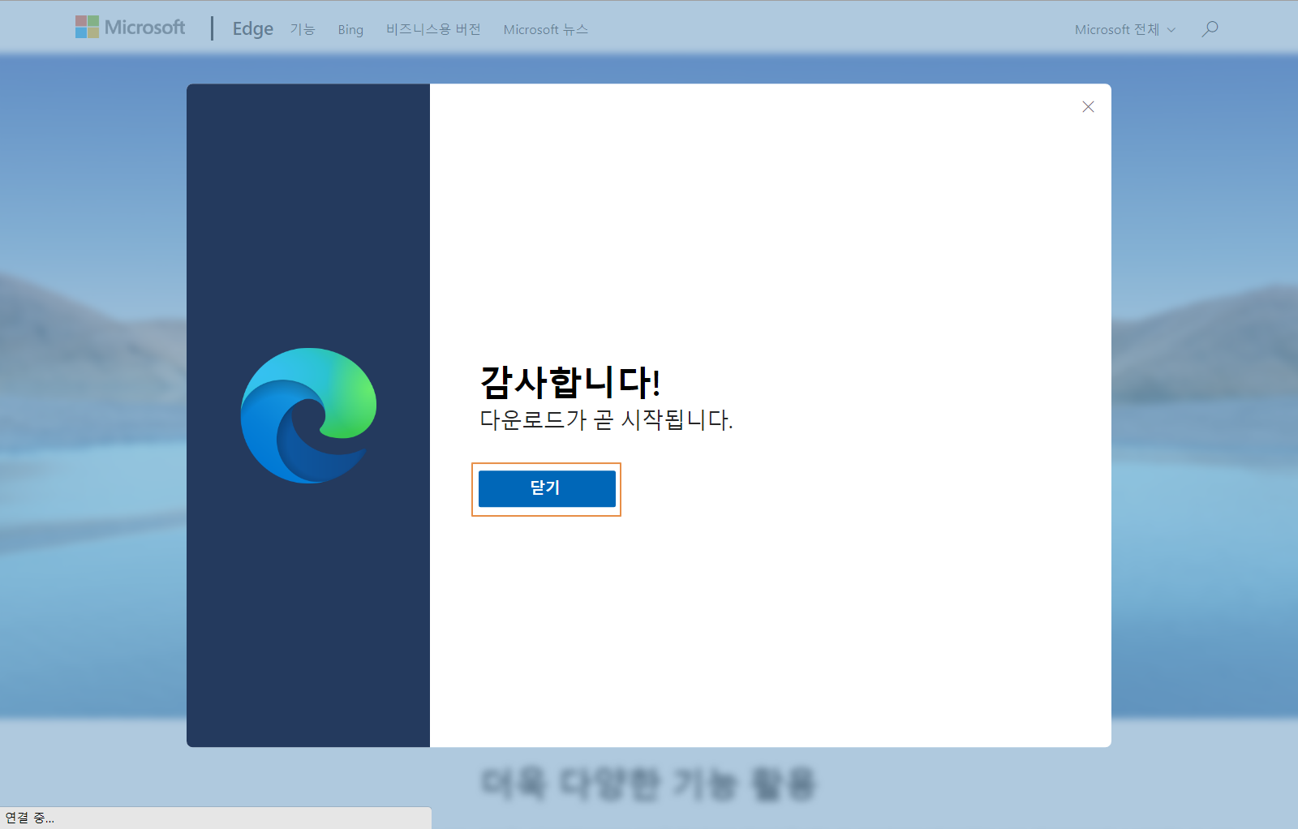The height and width of the screenshot is (829, 1298).
Task: Open the search magnifier icon
Action: click(x=1210, y=29)
